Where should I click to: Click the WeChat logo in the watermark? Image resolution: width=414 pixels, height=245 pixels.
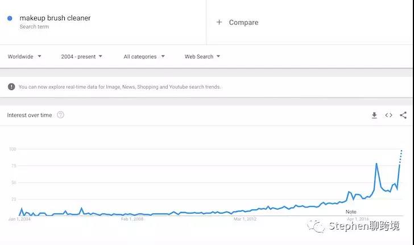[x=317, y=227]
